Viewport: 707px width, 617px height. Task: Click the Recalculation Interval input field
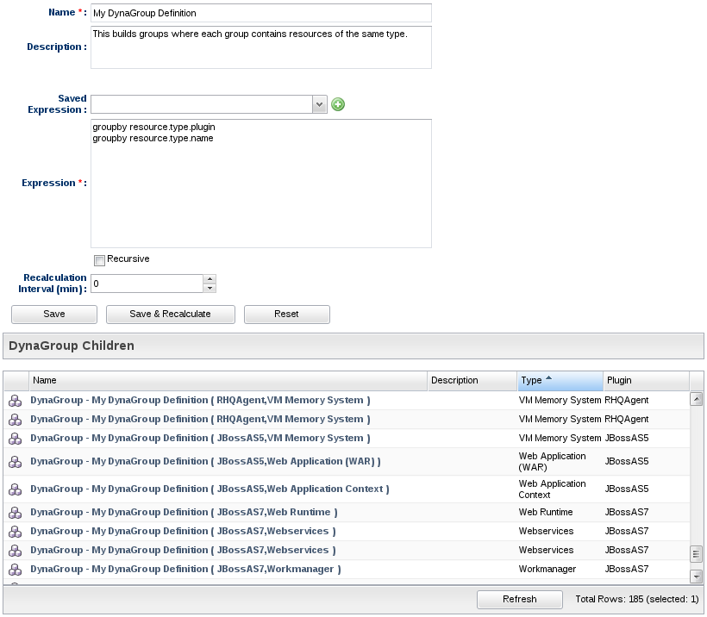[x=147, y=284]
